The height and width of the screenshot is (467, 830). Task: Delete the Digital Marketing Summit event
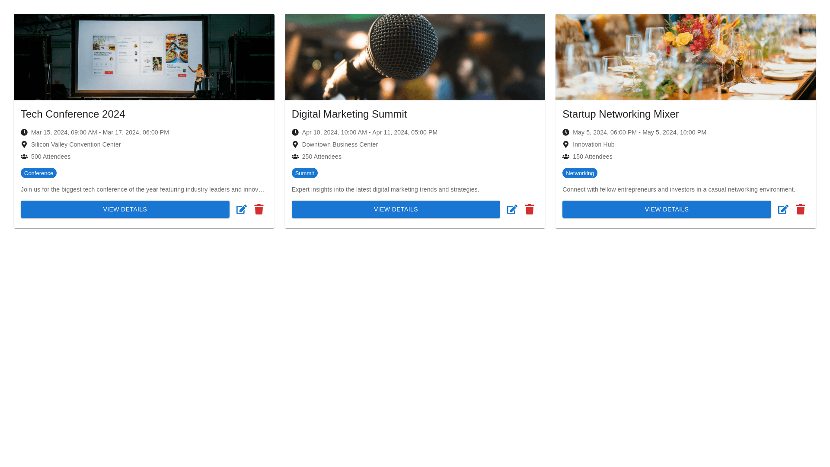point(530,209)
